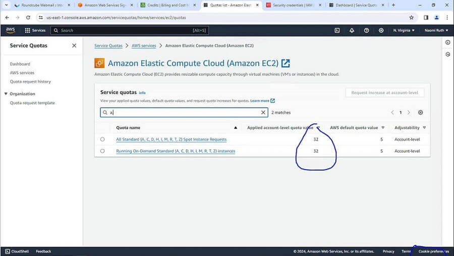Open the Privacy footer link

388,251
